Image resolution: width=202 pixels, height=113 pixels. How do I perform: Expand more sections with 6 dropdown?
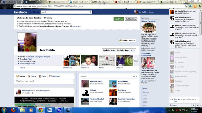coord(136,60)
